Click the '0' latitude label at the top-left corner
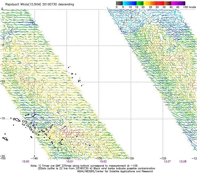197x173 pixels. pyautogui.click(x=2, y=9)
